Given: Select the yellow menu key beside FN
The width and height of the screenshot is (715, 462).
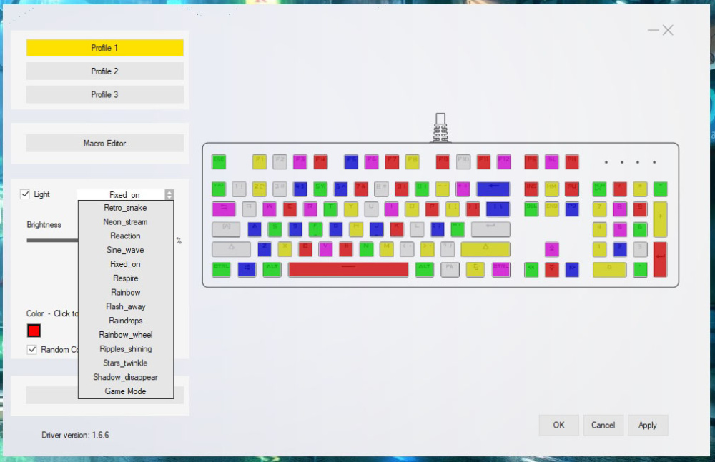Looking at the screenshot, I should [475, 270].
